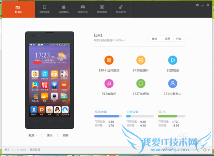Go to the 音乐铃声 ringtones tab
The height and width of the screenshot is (156, 214).
121,9
